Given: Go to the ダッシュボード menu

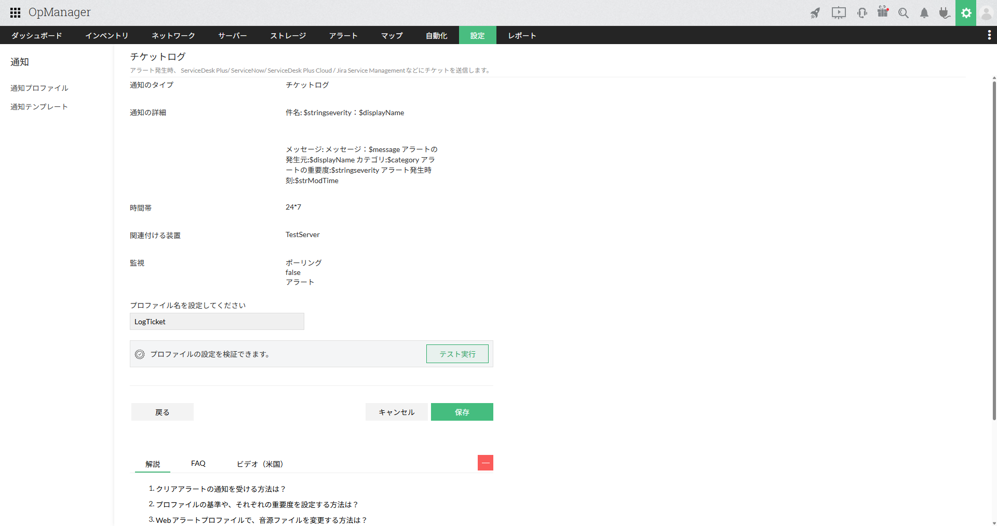Looking at the screenshot, I should pyautogui.click(x=36, y=35).
